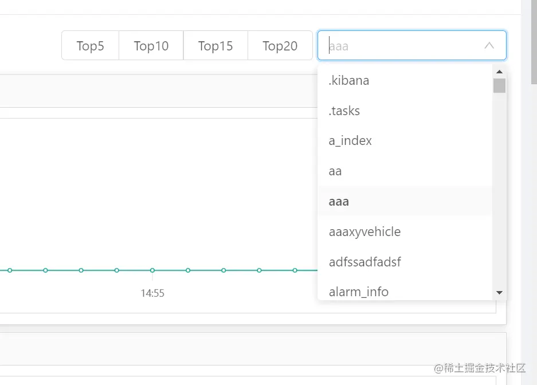Select the aa option
The height and width of the screenshot is (385, 537).
(335, 171)
